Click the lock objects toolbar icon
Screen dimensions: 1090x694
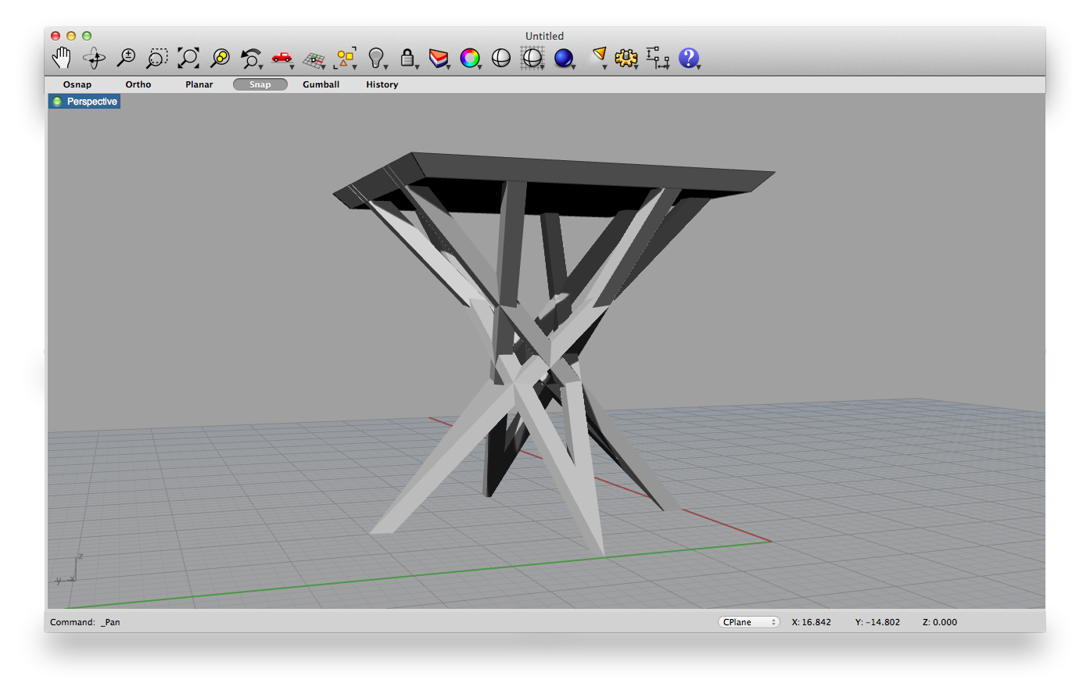coord(407,57)
